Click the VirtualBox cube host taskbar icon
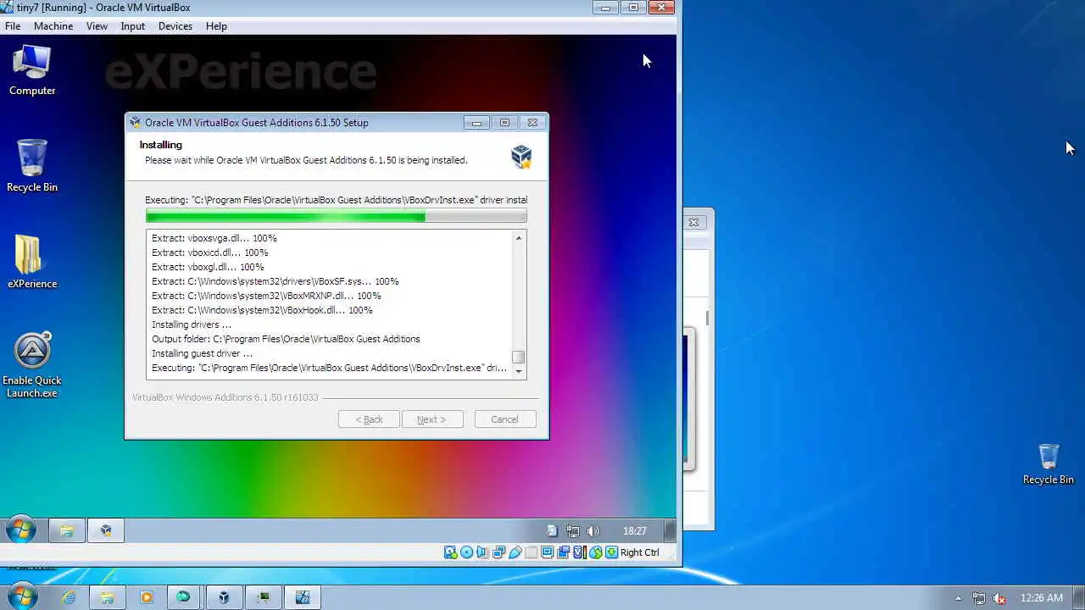 [x=224, y=597]
